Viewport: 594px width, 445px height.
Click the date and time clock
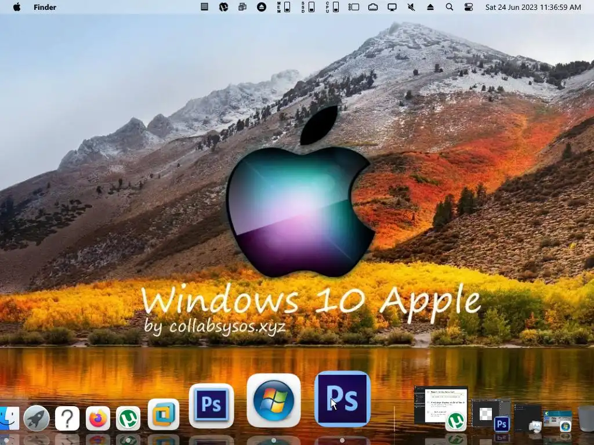pyautogui.click(x=533, y=7)
